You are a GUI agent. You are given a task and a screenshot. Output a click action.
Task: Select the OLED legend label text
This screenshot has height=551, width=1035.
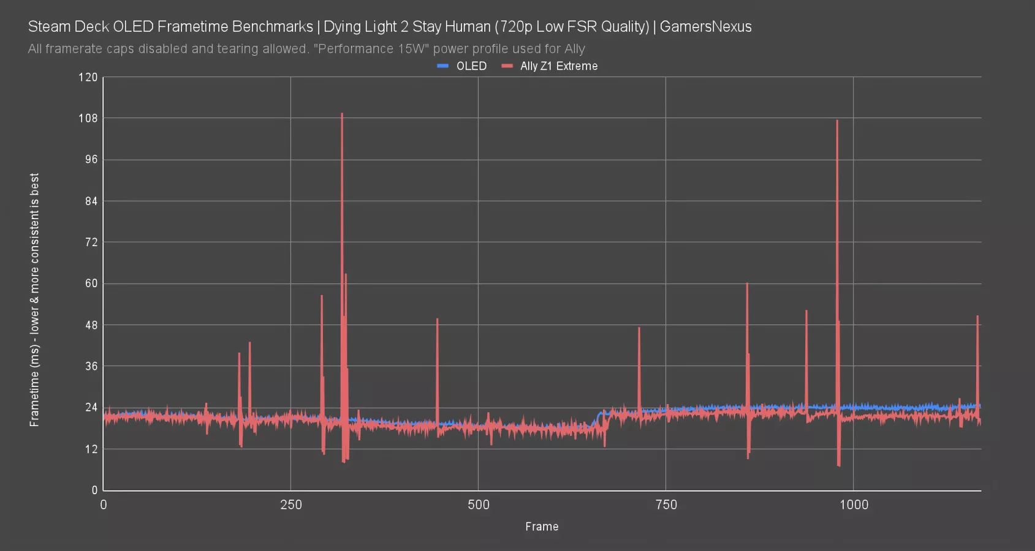coord(471,66)
